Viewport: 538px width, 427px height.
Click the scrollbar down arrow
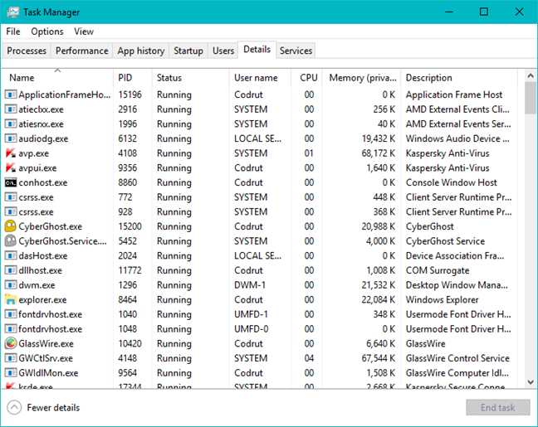point(531,381)
